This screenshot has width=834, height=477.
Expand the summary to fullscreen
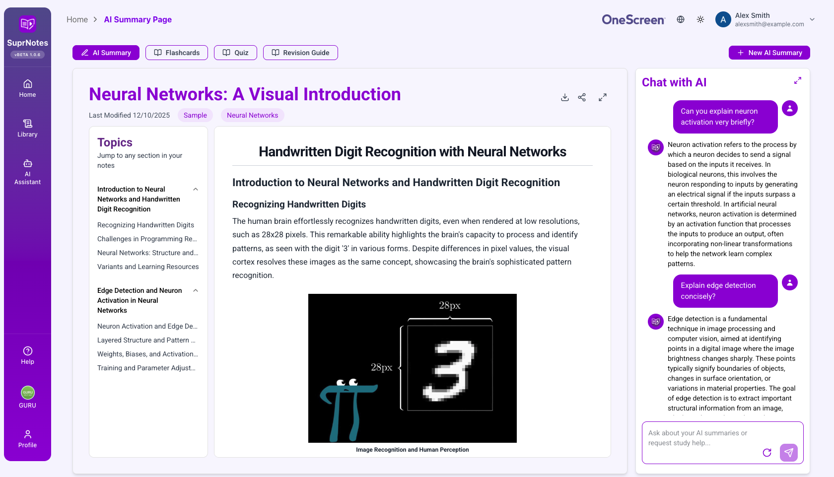[602, 97]
